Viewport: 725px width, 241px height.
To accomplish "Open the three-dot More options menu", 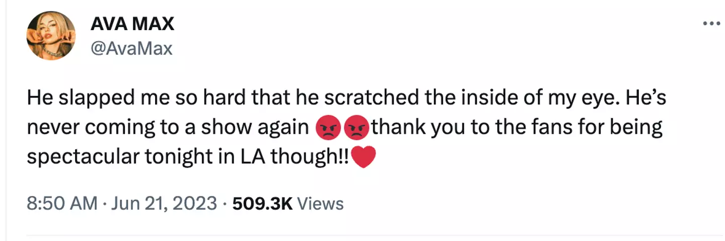I will (711, 24).
